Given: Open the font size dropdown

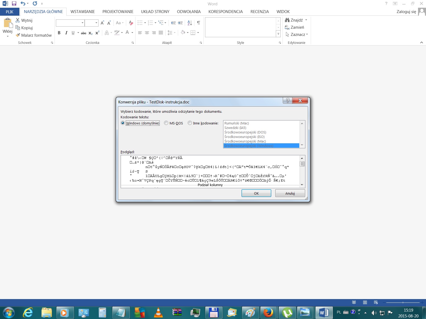Looking at the screenshot, I should point(96,23).
